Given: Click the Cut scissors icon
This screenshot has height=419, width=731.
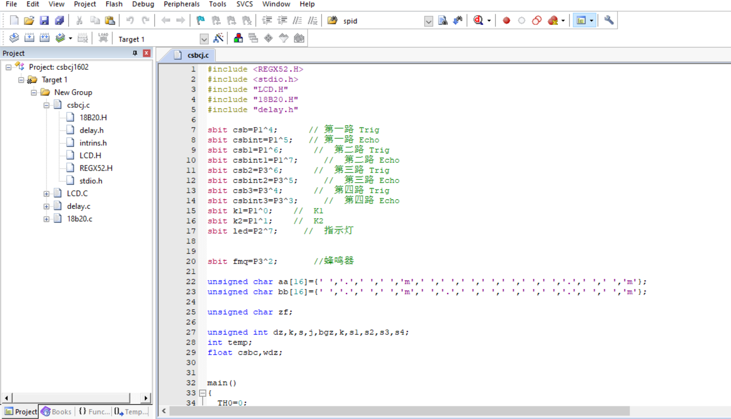Looking at the screenshot, I should point(79,20).
